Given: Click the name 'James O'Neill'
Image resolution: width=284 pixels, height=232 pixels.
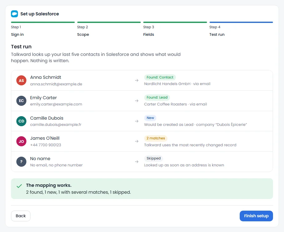Looking at the screenshot, I should coord(45,138).
